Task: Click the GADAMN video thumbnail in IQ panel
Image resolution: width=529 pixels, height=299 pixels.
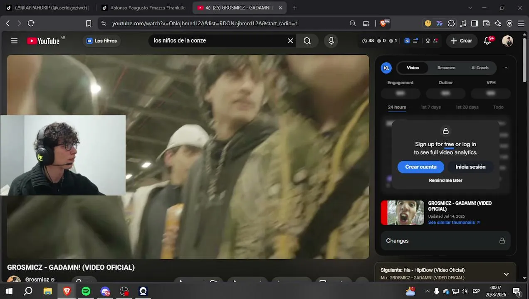Action: 402,213
